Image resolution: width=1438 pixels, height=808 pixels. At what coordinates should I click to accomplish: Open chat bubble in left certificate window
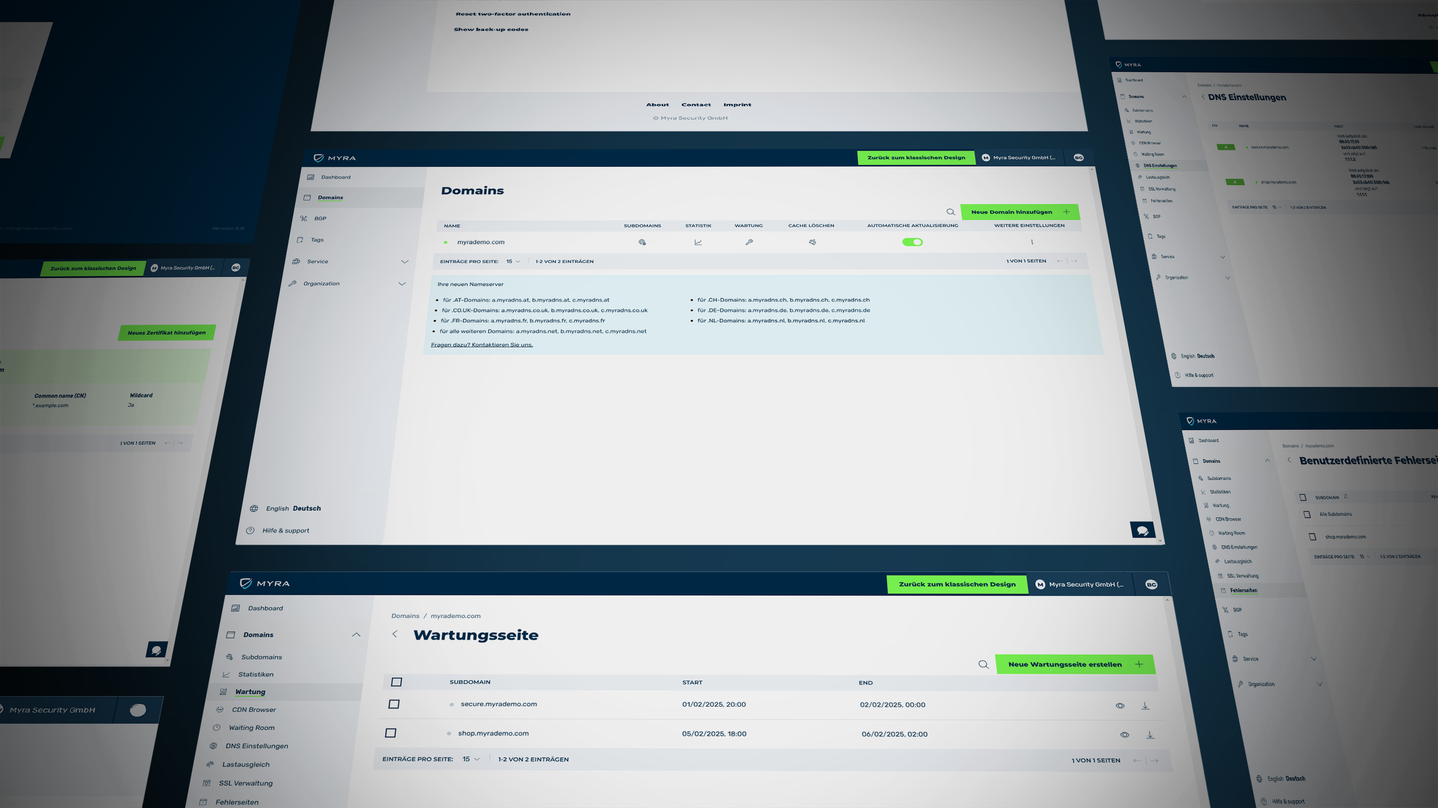pos(156,650)
